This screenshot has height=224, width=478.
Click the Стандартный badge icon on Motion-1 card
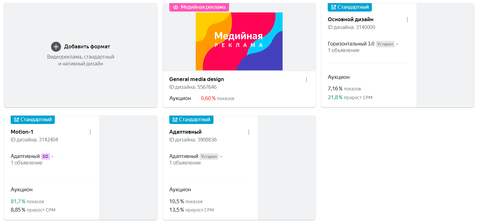16,120
